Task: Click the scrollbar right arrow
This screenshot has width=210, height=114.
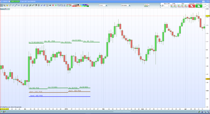Action: coord(196,112)
